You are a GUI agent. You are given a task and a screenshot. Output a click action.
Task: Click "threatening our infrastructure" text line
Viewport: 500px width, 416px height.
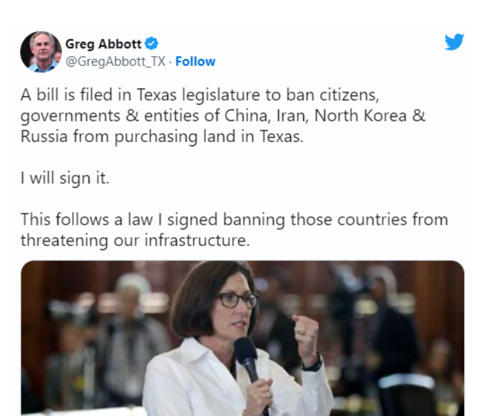[135, 241]
